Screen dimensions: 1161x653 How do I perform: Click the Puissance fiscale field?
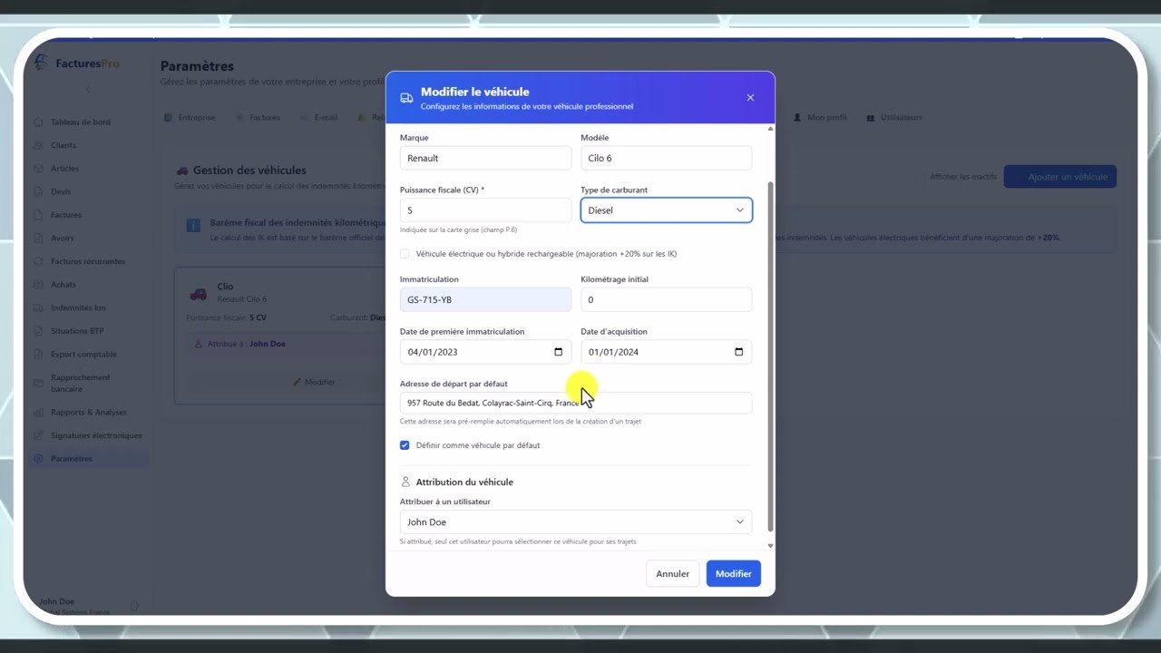click(x=485, y=210)
